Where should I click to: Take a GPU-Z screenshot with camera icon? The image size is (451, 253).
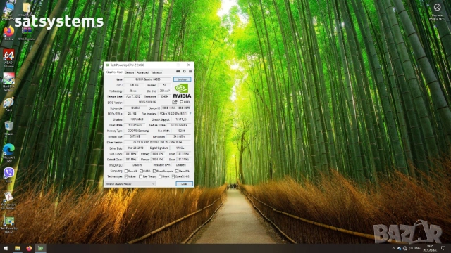(178, 72)
